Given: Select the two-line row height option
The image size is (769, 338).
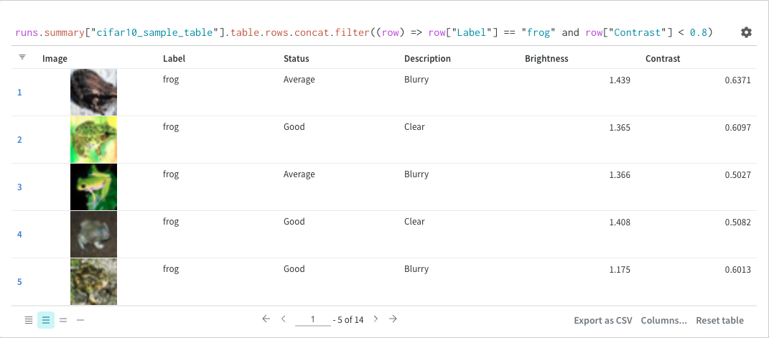Looking at the screenshot, I should (63, 320).
